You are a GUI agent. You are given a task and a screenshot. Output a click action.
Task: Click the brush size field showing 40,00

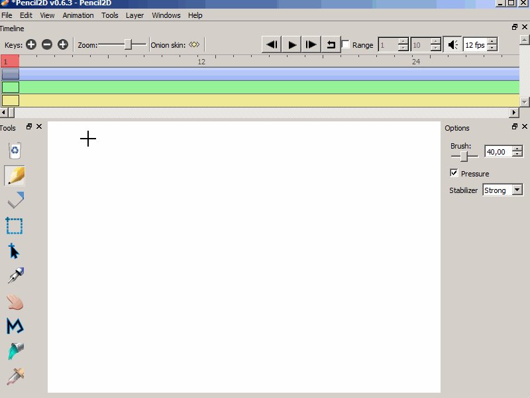pyautogui.click(x=499, y=152)
